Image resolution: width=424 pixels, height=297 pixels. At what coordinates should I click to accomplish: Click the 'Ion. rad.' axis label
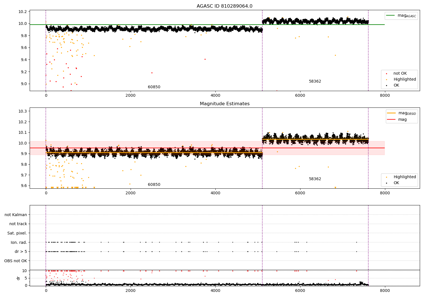tap(19, 242)
